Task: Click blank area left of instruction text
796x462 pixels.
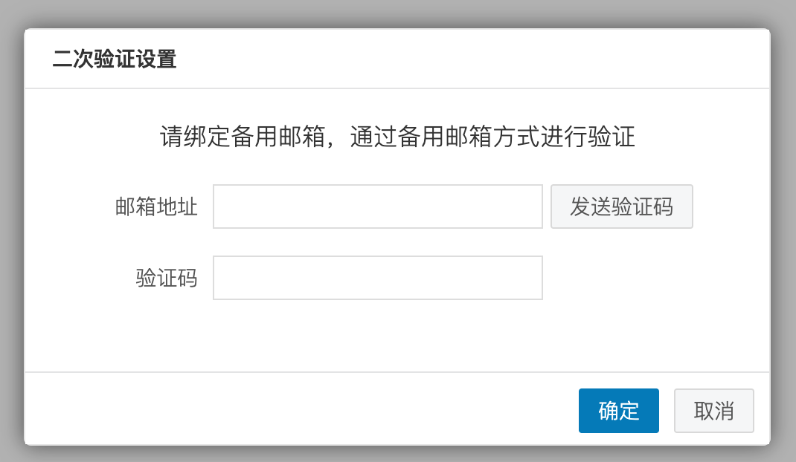Action: [89, 137]
